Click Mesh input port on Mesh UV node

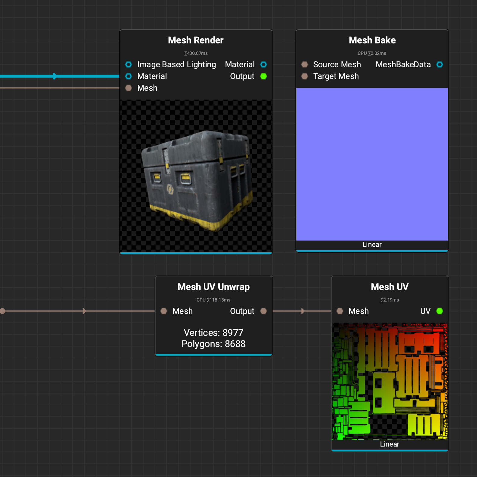pyautogui.click(x=340, y=311)
